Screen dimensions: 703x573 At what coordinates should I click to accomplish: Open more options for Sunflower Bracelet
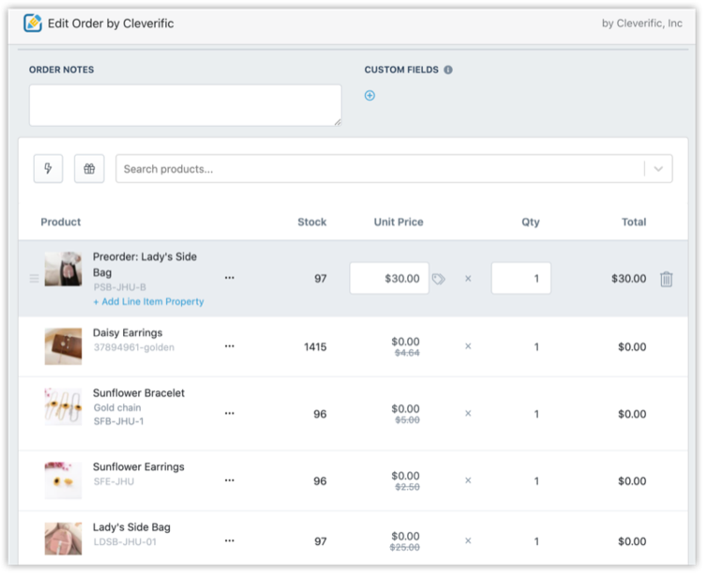[230, 413]
